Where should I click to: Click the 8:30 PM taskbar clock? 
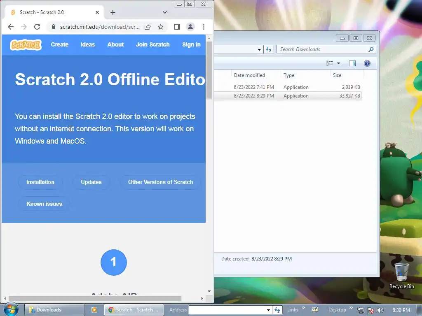[x=401, y=310]
